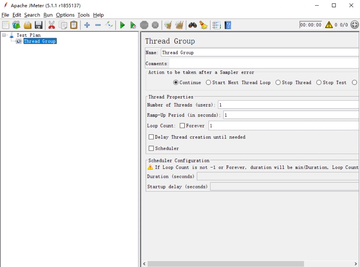Expand all with the plus icon
Viewport: 360px width, 267px height.
pyautogui.click(x=87, y=25)
